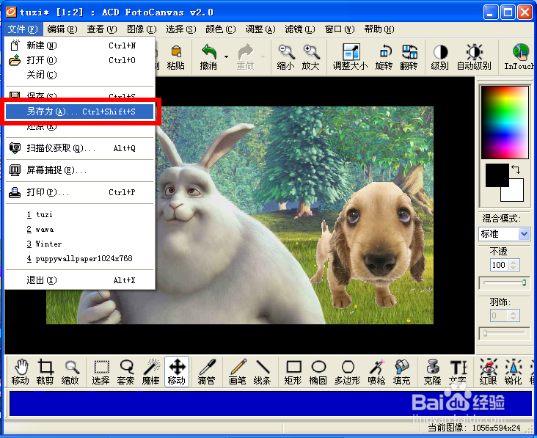Open recent file puppywallpaper1024x768
Screen dimensions: 537x438
point(80,258)
